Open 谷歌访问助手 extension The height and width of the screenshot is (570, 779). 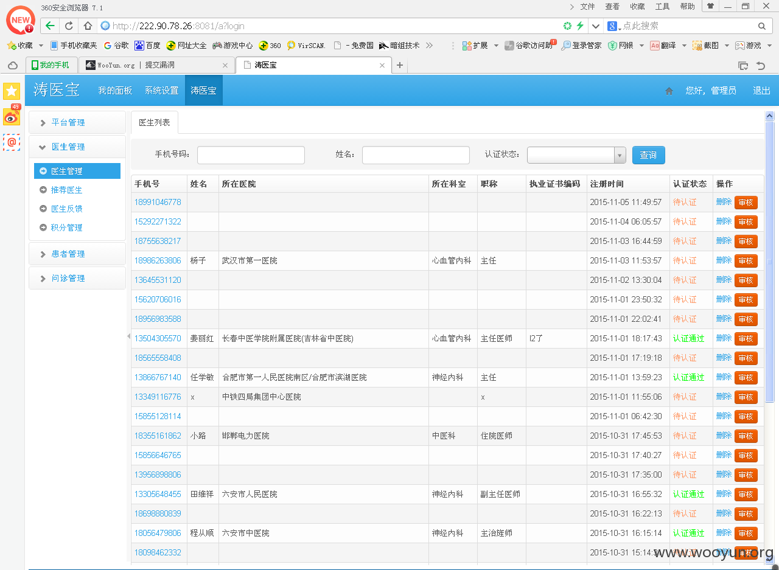(x=529, y=46)
